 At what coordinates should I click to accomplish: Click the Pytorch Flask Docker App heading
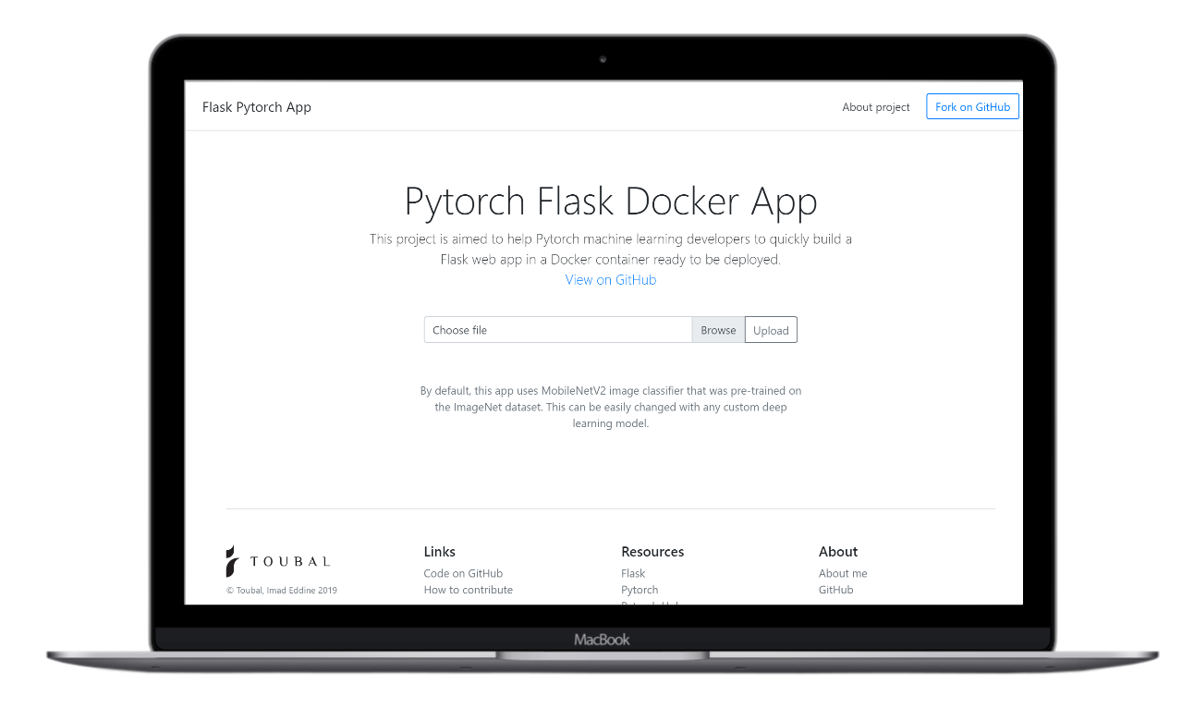[611, 202]
